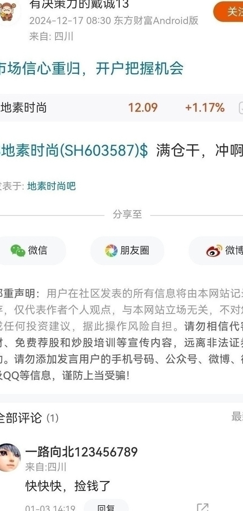Open the 地素时尚 stock quote card
This screenshot has height=511, width=243.
point(121,108)
